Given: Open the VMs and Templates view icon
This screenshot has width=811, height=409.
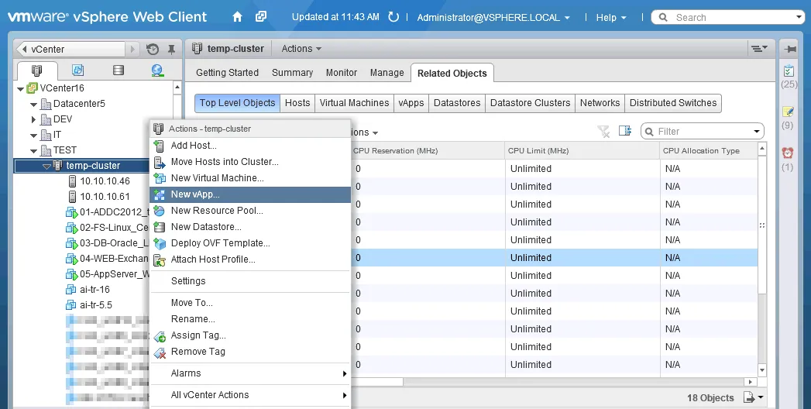Looking at the screenshot, I should [77, 70].
